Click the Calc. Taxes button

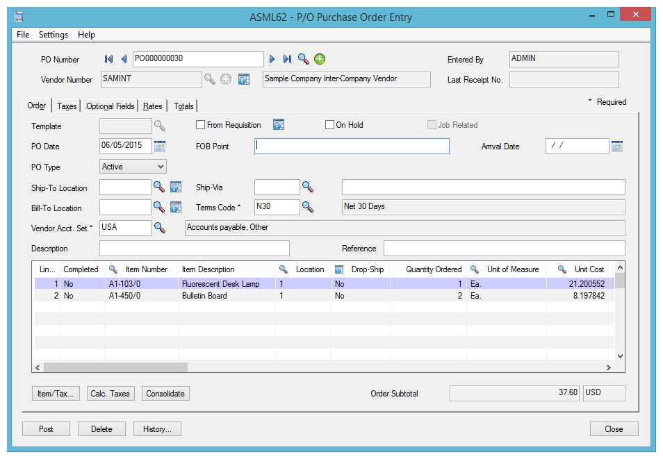[x=110, y=394]
